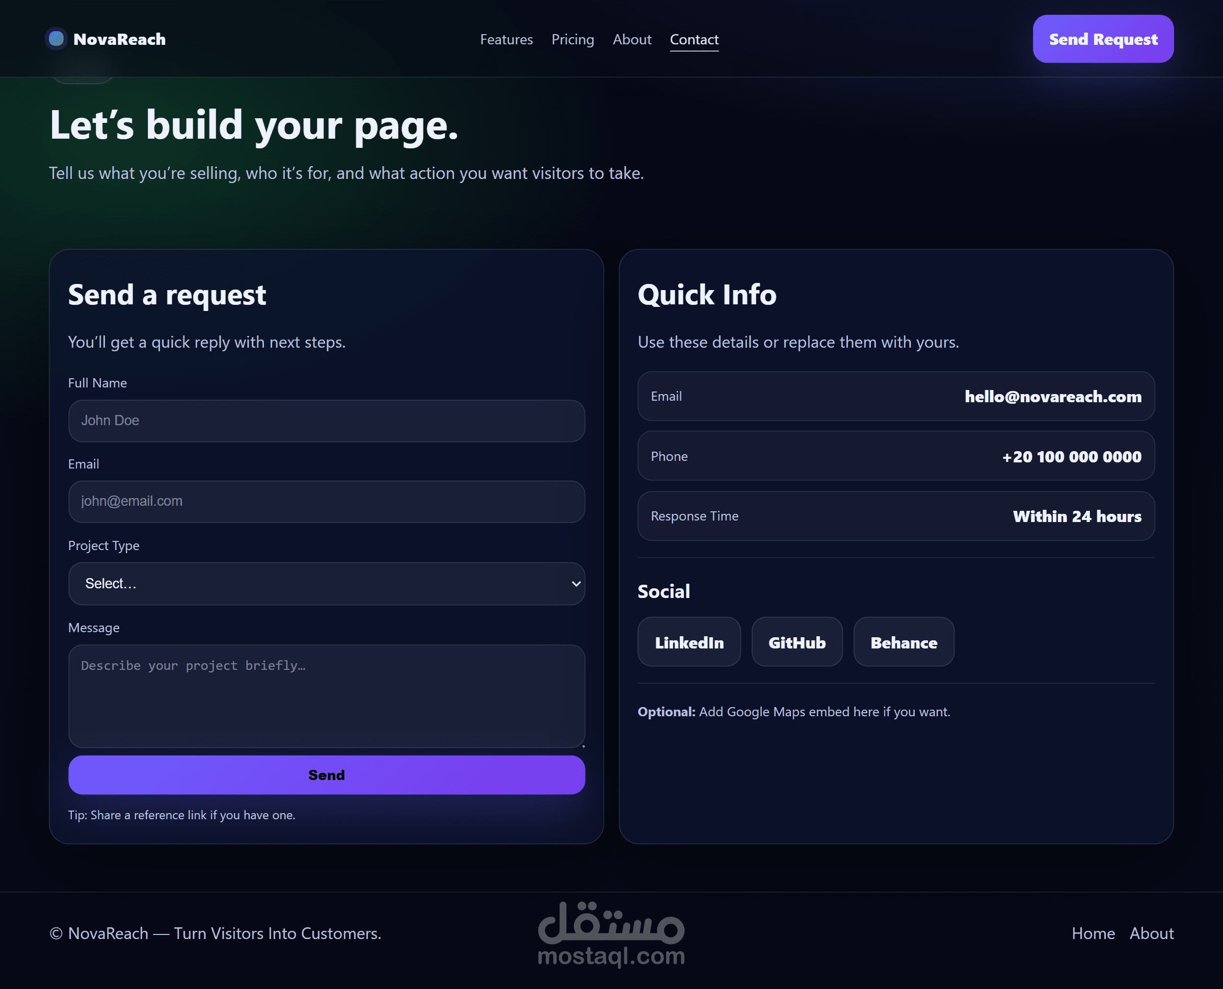Go to the Pricing page
Screen dimensions: 1223x989
[572, 39]
